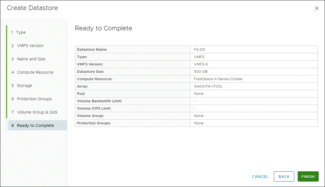Click the Finish button
The image size is (325, 187).
308,176
